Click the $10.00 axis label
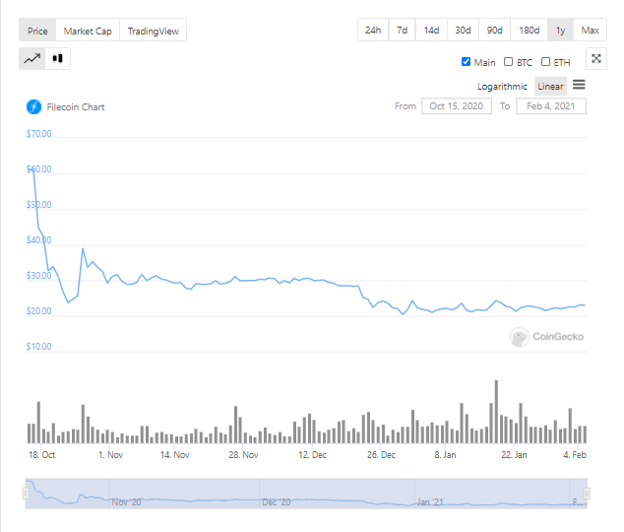Image resolution: width=624 pixels, height=532 pixels. point(38,347)
